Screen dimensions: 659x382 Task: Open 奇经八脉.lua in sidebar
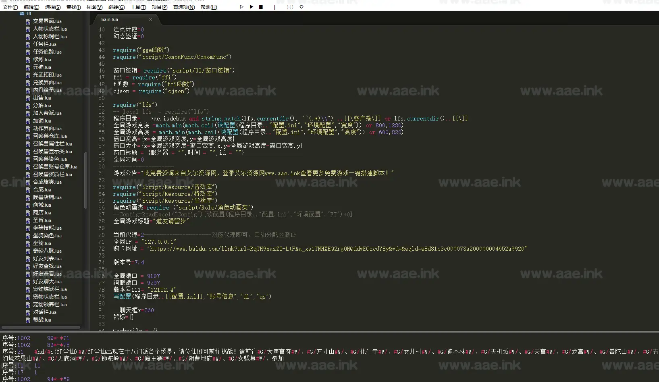47,251
